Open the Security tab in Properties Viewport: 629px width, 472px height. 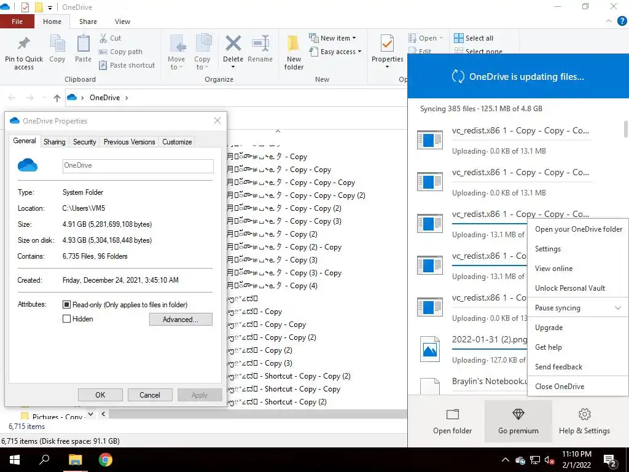[84, 142]
